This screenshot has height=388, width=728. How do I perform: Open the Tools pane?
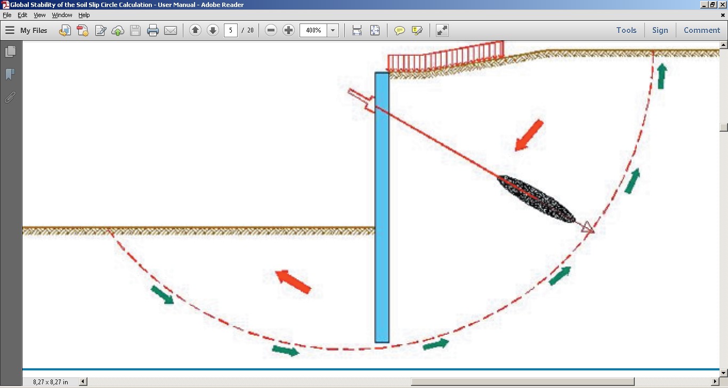click(x=626, y=30)
